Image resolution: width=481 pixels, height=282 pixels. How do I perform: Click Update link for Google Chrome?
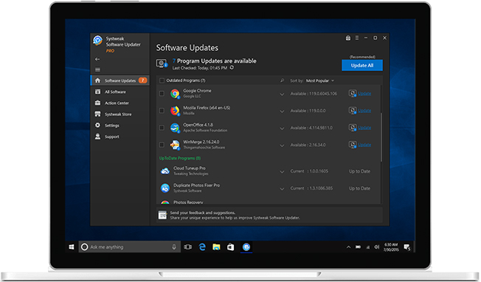[364, 93]
